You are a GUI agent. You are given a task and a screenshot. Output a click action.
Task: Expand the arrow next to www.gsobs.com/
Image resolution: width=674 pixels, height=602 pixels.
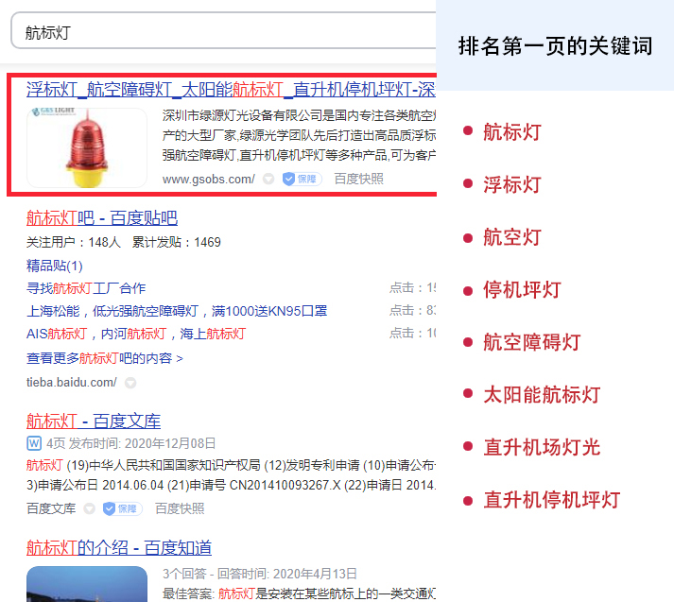(268, 179)
